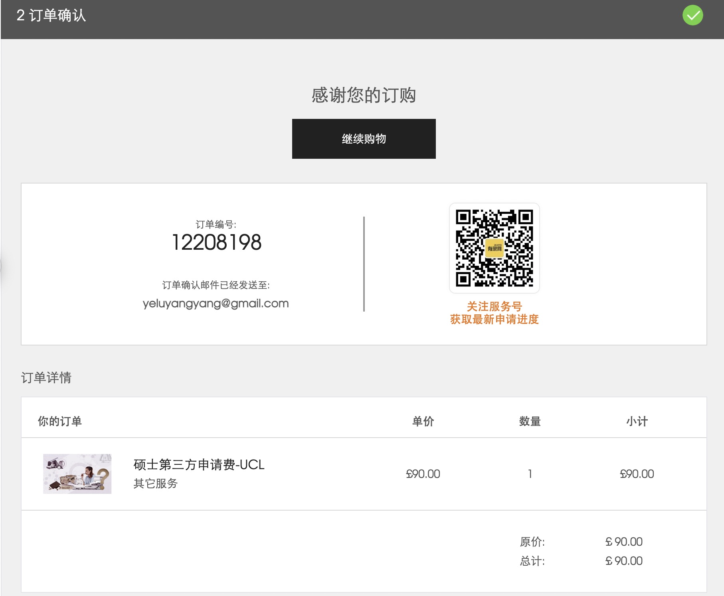Click the yellow logo inside the QR code

coord(494,248)
